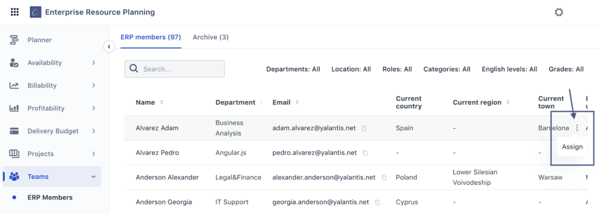
Task: Click the Current town column header
Action: 551,102
